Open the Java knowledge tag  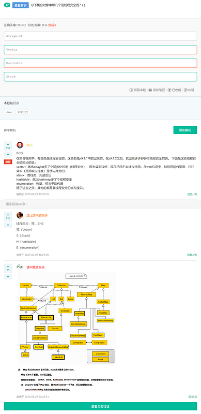(9, 112)
